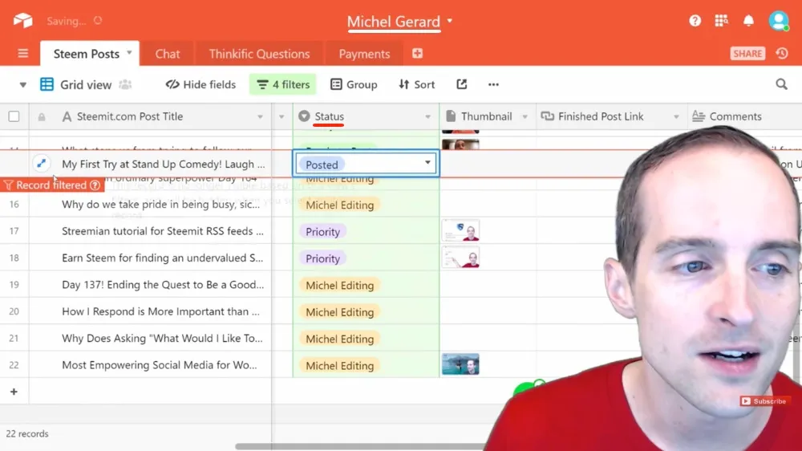
Task: Click the lock column header icon
Action: point(42,117)
